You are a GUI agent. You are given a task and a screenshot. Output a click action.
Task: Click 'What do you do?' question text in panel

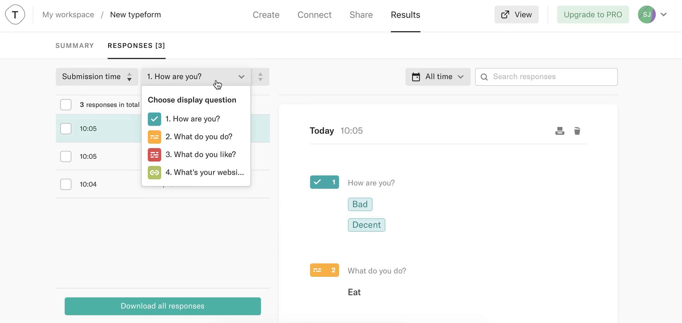tap(377, 271)
